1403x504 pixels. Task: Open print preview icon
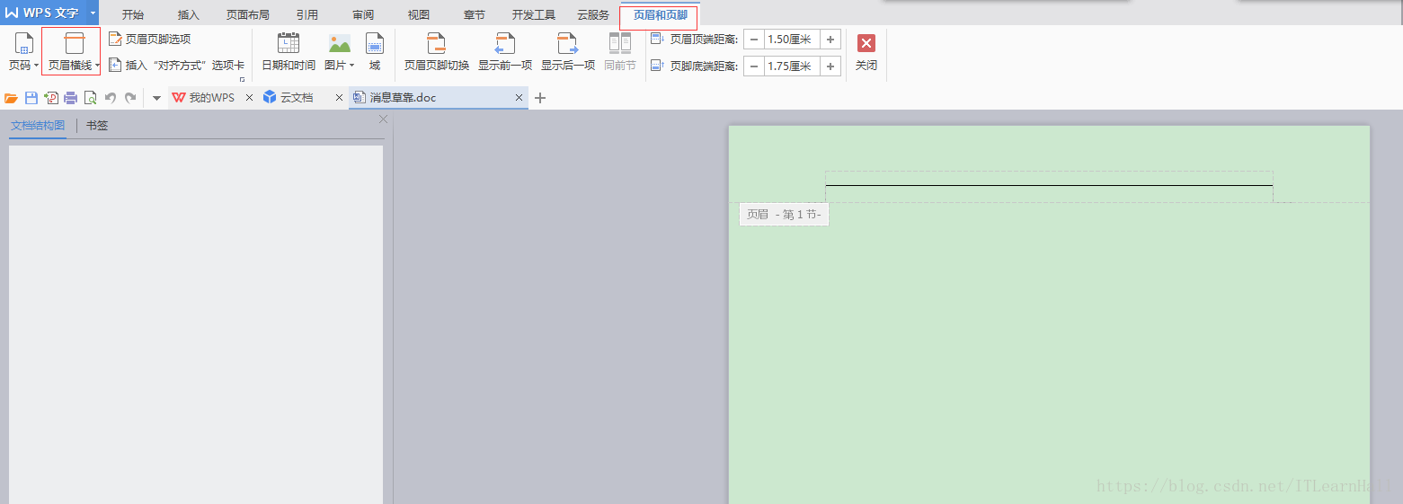tap(90, 98)
